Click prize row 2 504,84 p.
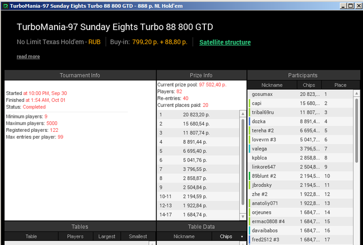Screen dimensions: 363x245 click(199, 187)
